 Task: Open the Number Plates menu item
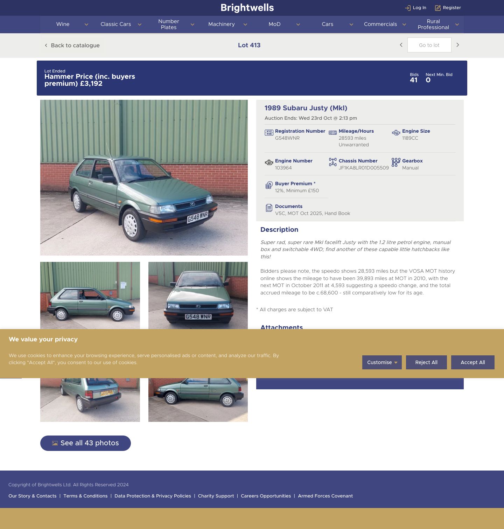point(169,24)
